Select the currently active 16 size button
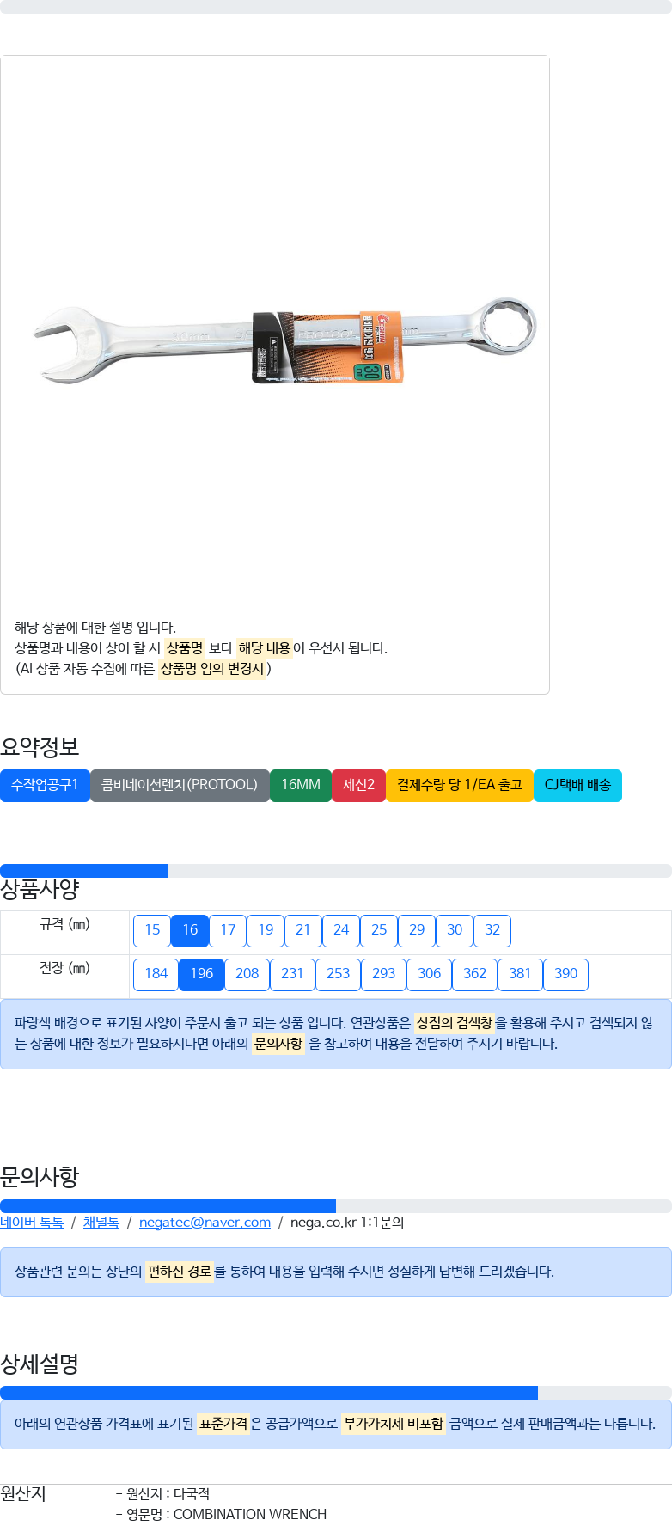 190,930
